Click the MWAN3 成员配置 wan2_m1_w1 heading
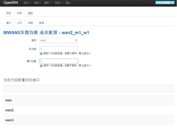 coord(46,33)
